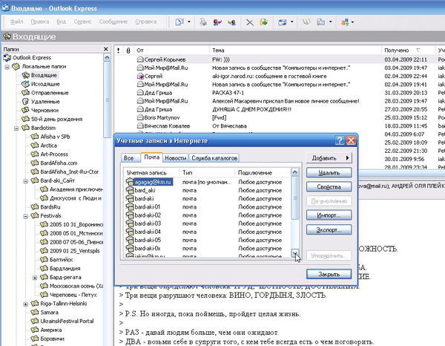Click the envelope icon of Сергей Корычев message
Screen dimensions: 445x346
click(x=140, y=59)
